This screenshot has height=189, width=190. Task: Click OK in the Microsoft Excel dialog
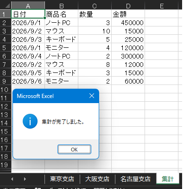pyautogui.click(x=74, y=150)
